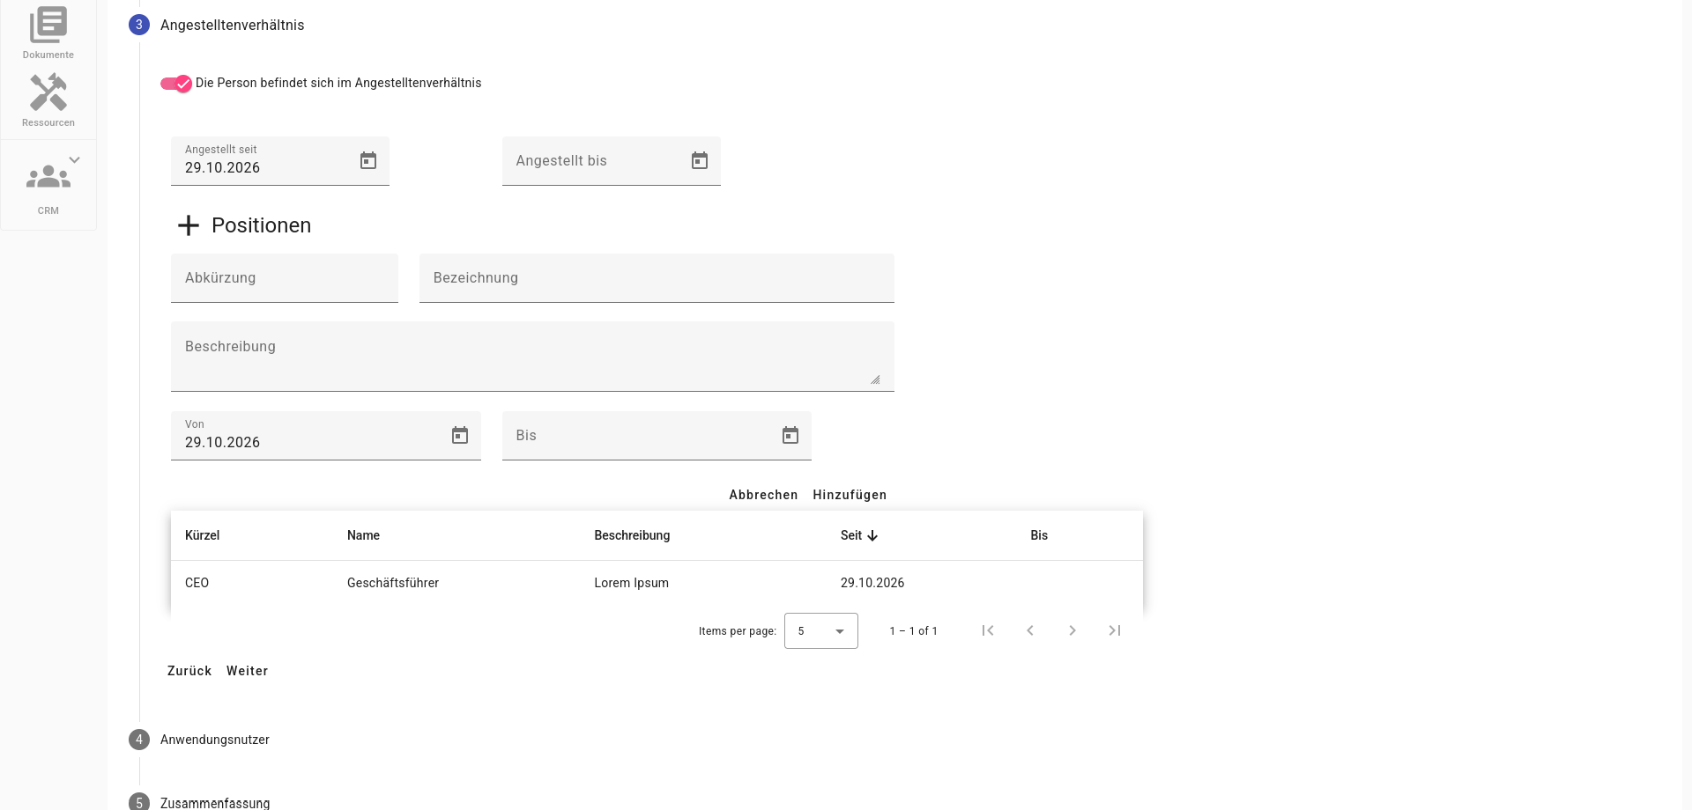
Task: Click the Abbrechen button
Action: point(763,495)
